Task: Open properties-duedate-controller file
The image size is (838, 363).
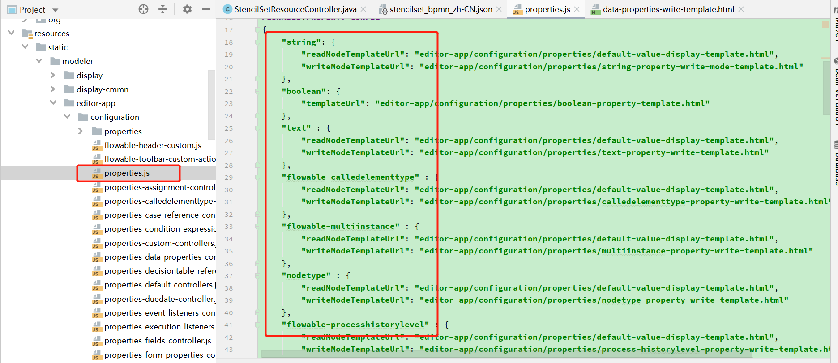Action: (x=160, y=299)
